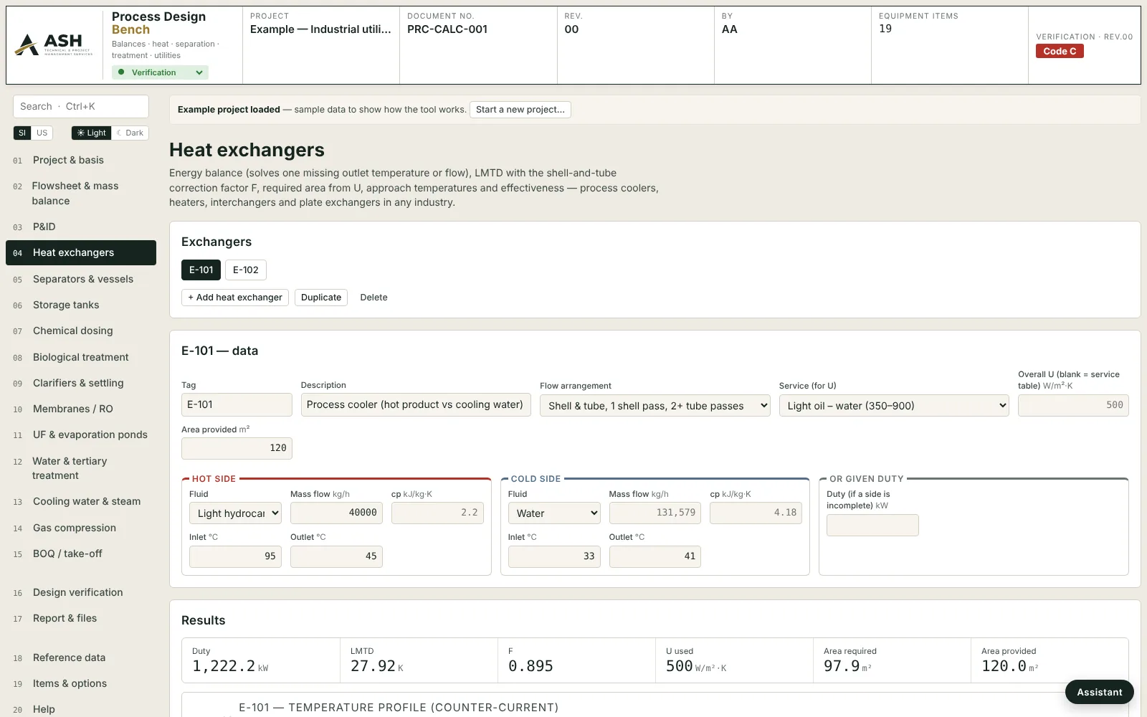Select Dark theme
This screenshot has height=717, width=1147.
(x=130, y=133)
